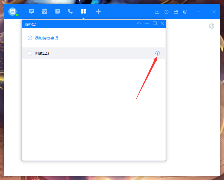Viewport: 224px width, 180px height.
Task: Select the four-square apps grid icon
Action: (x=83, y=11)
